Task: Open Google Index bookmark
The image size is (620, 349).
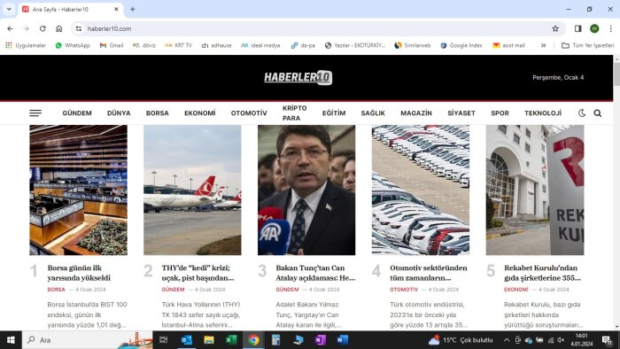Action: (x=461, y=45)
